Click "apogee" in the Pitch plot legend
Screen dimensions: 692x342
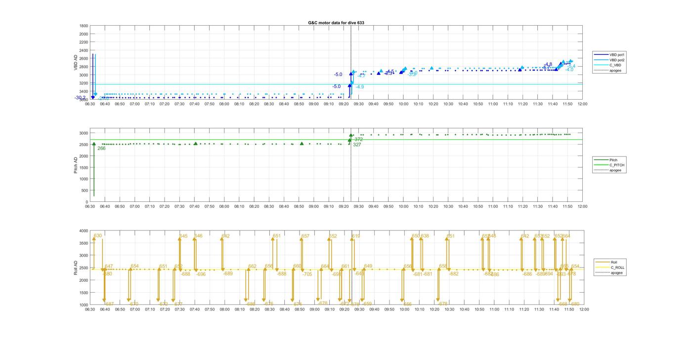[615, 170]
